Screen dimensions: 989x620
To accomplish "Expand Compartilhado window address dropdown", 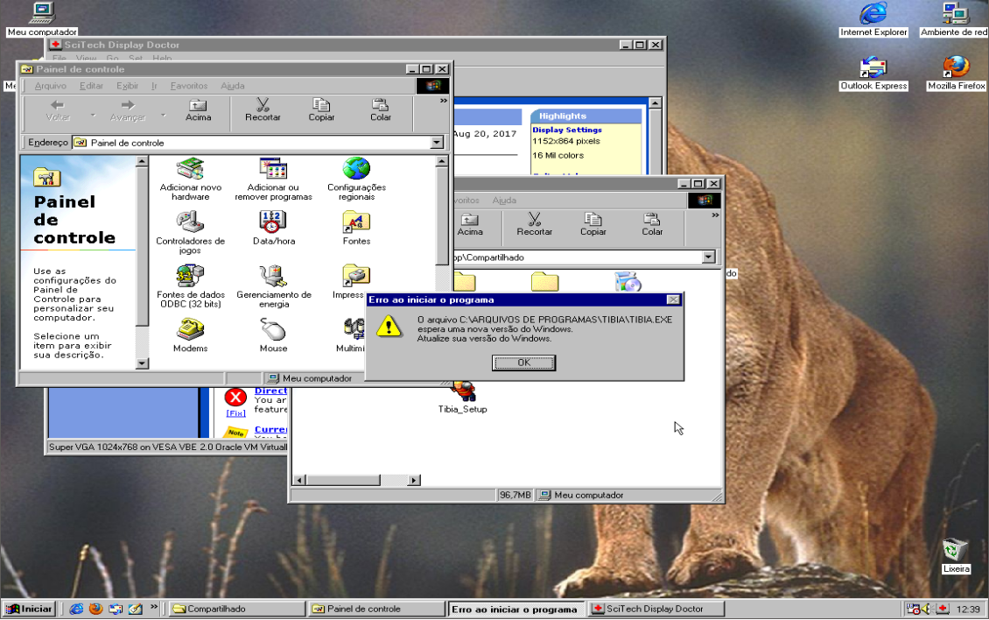I will 708,257.
